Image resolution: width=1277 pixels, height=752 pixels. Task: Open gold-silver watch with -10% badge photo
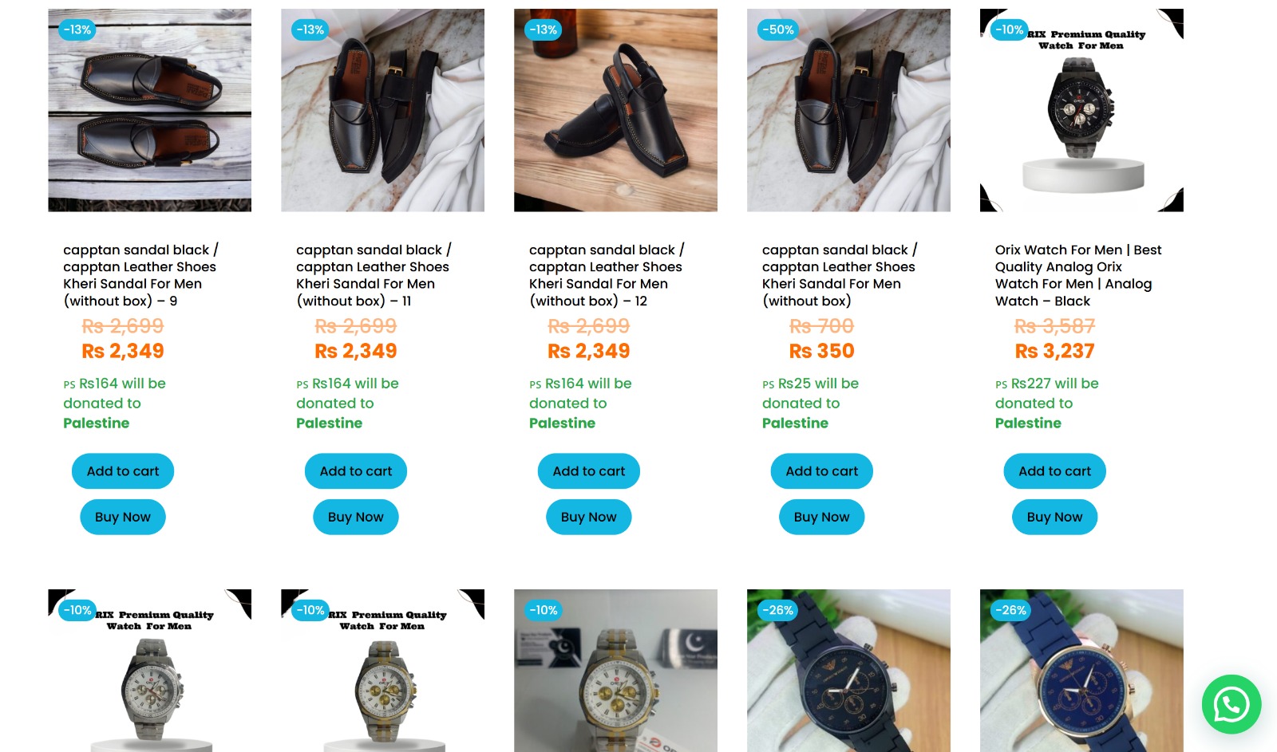(x=615, y=671)
